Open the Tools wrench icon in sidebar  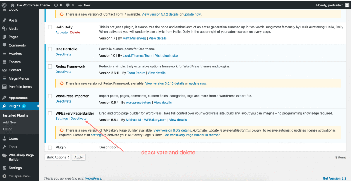5,147
